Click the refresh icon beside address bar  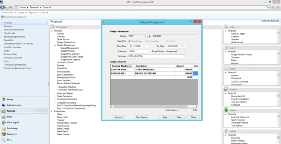point(269,7)
